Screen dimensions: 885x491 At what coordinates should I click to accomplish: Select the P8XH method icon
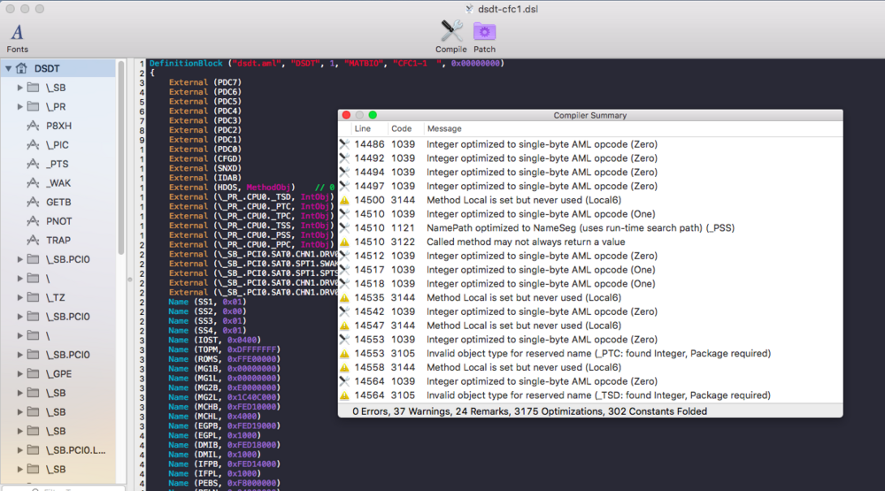tap(34, 126)
